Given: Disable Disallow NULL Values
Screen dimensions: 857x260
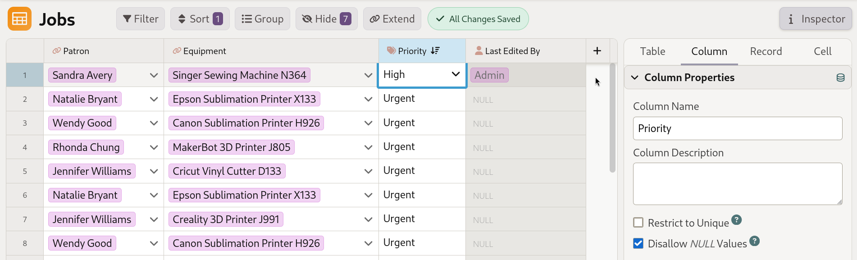Looking at the screenshot, I should (638, 243).
